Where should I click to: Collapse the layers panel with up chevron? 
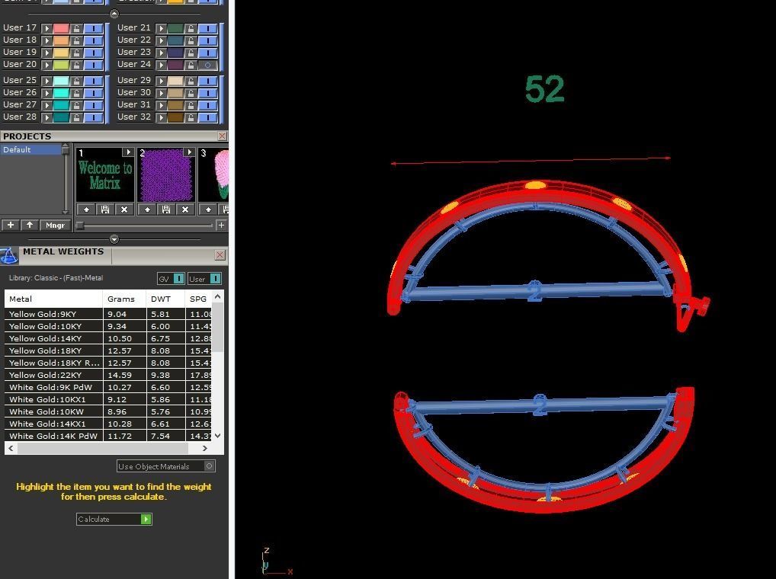coord(114,14)
